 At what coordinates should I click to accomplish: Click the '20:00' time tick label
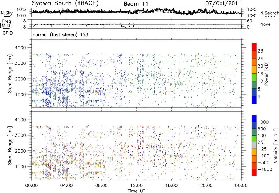(x=206, y=186)
